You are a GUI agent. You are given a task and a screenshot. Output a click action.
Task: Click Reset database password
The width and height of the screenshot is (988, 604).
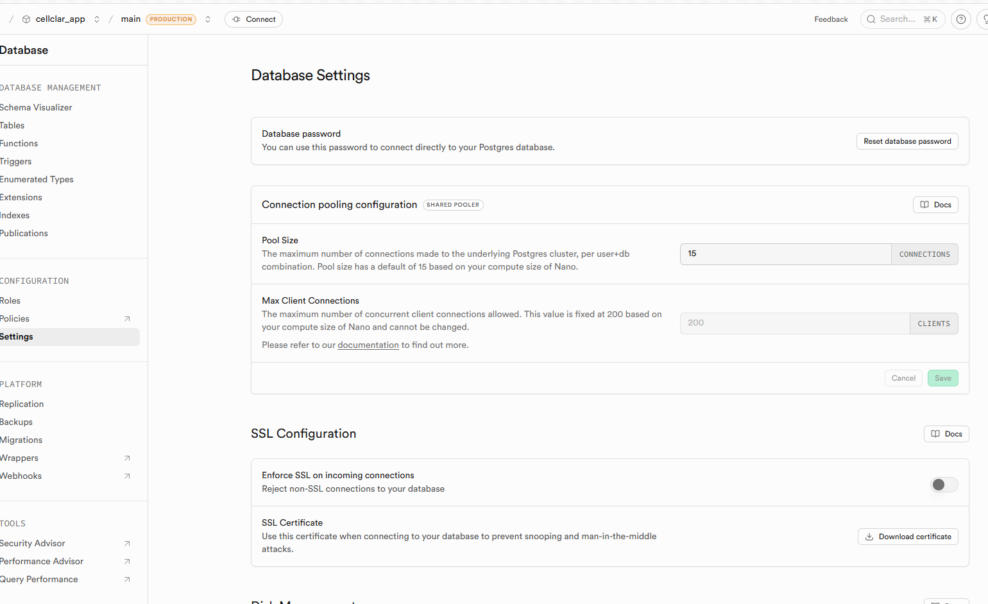[907, 141]
